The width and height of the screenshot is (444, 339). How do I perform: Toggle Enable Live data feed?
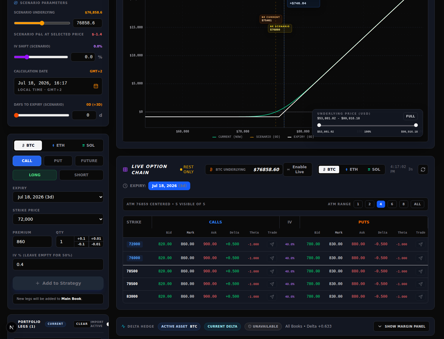(x=298, y=169)
